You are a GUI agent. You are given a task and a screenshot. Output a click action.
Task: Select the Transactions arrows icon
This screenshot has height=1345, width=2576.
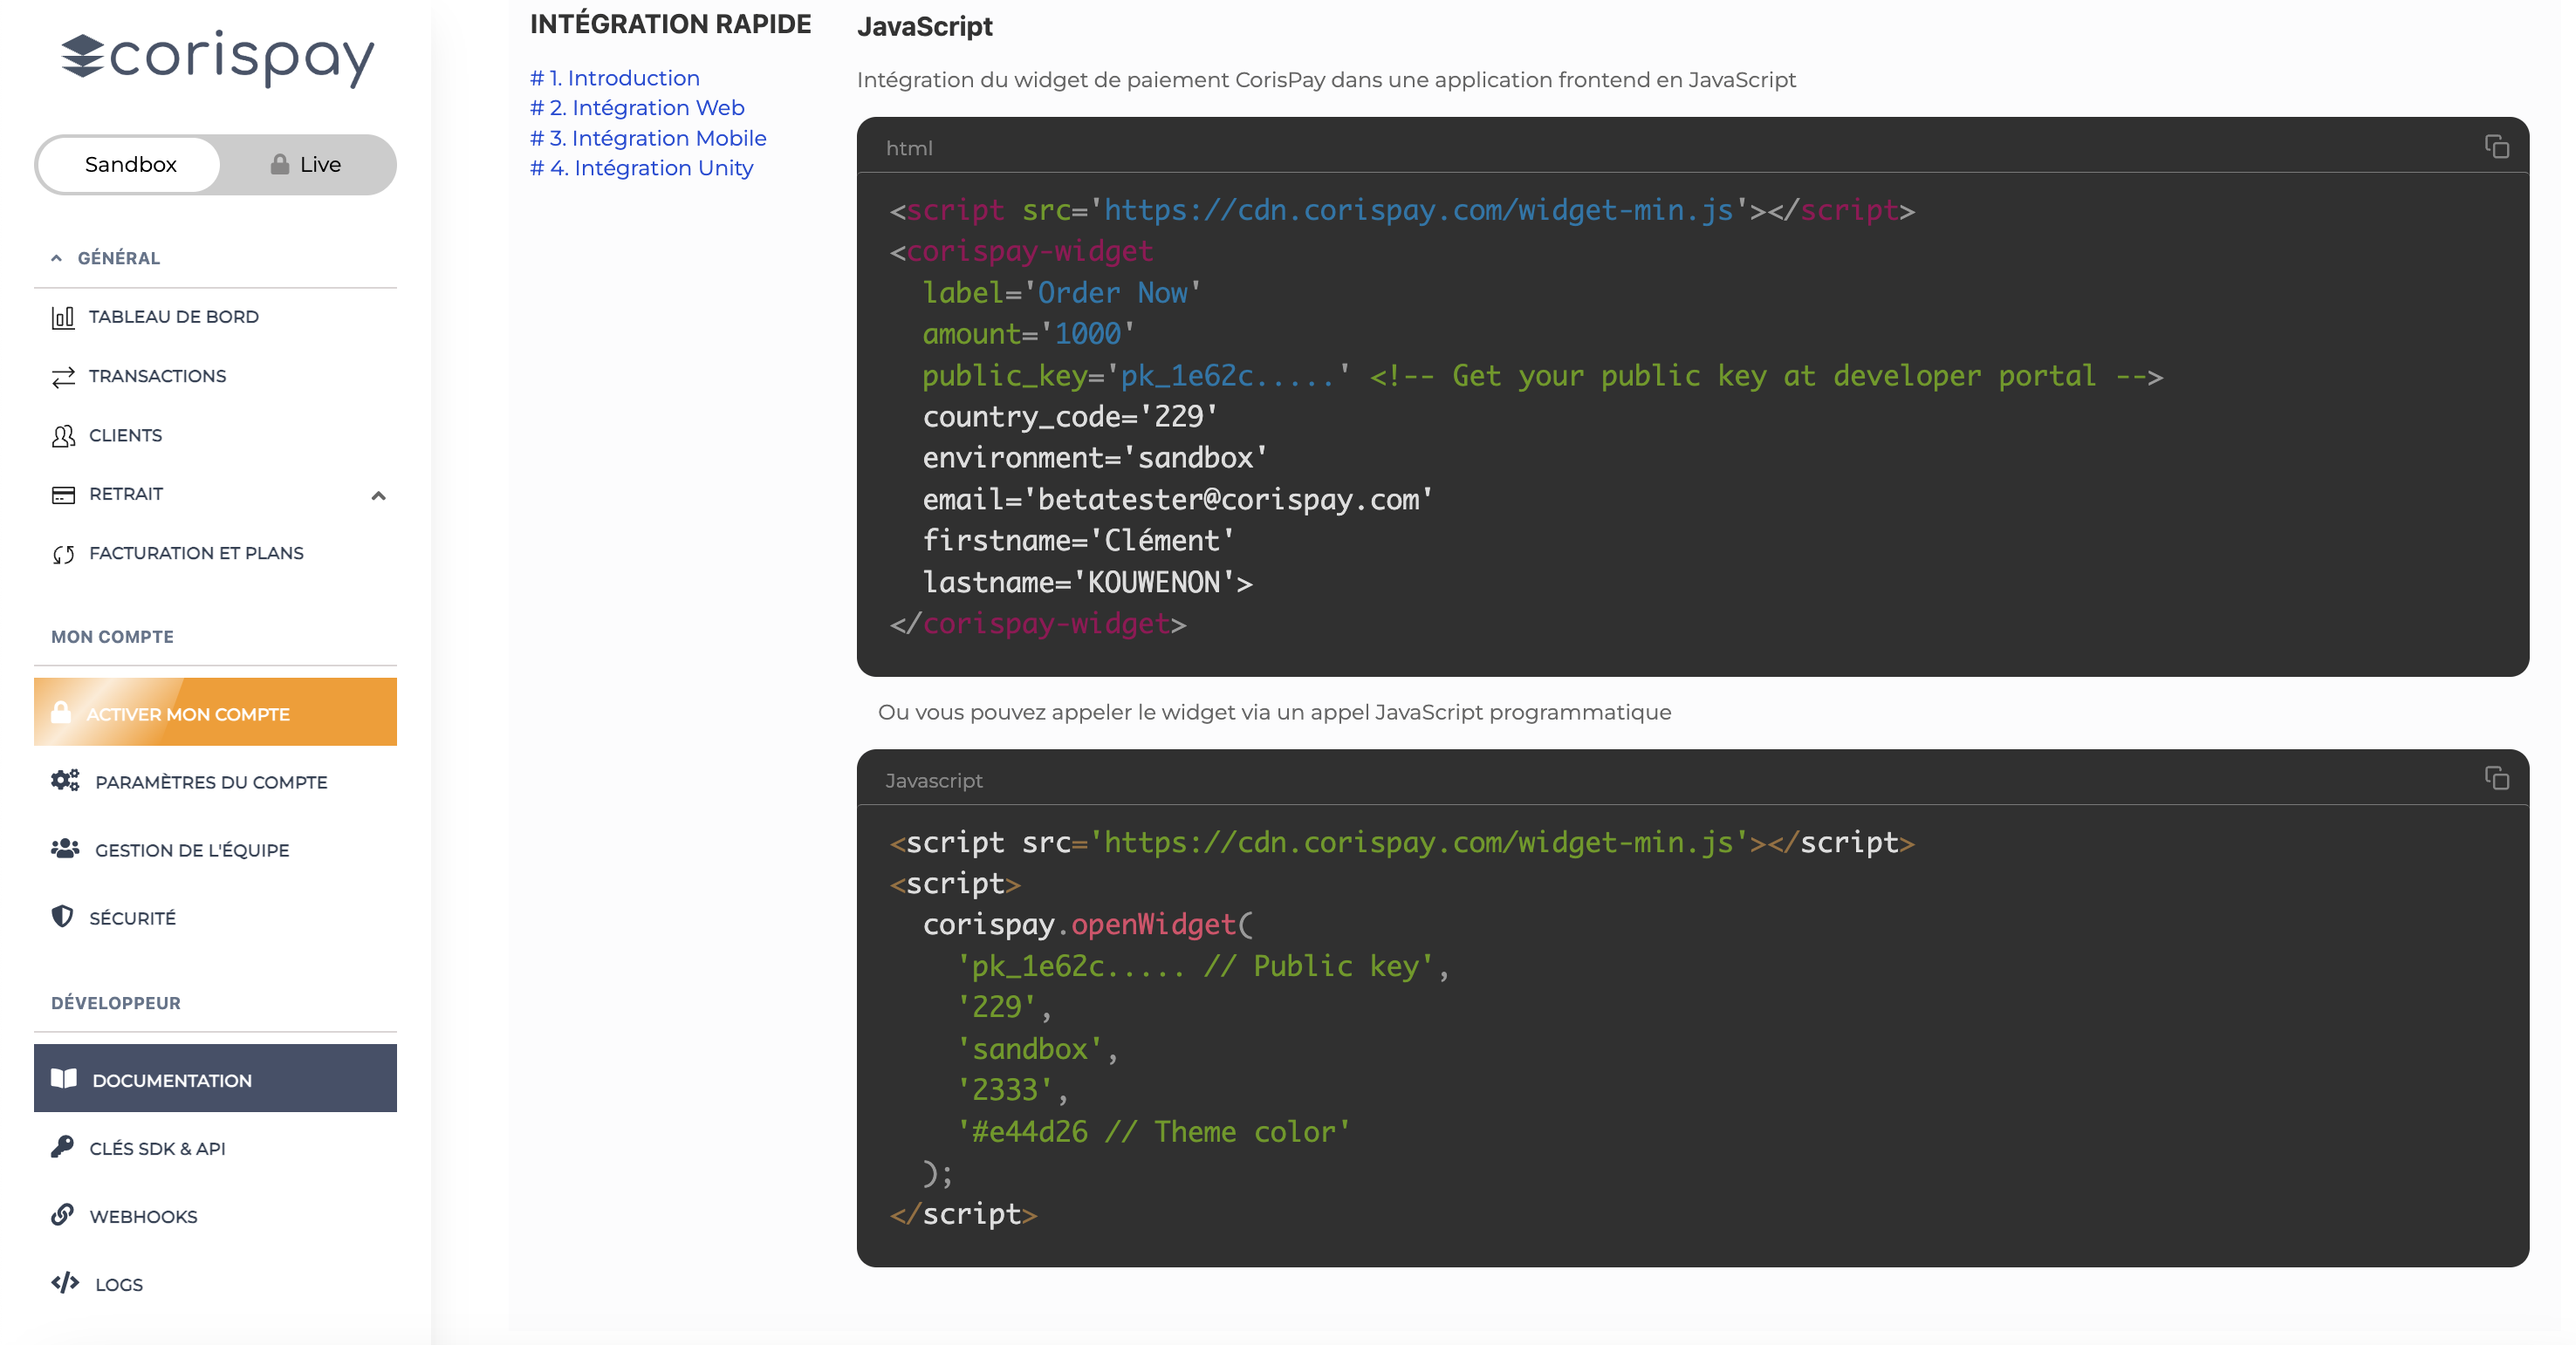(63, 376)
